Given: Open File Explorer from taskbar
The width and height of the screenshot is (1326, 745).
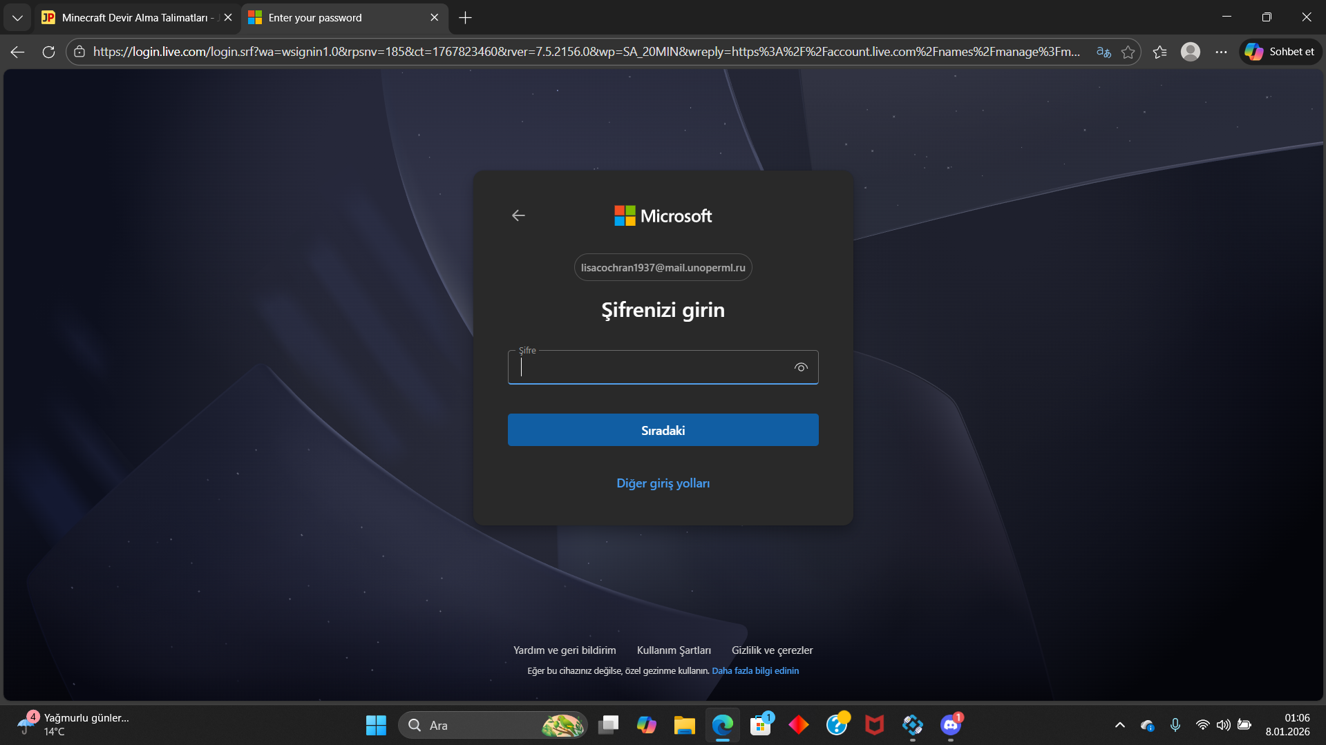Looking at the screenshot, I should click(685, 725).
